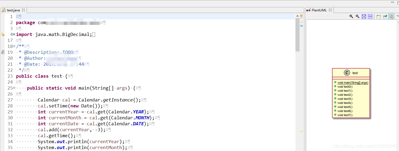Click 'YEAR' constant on line 29

coord(138,112)
